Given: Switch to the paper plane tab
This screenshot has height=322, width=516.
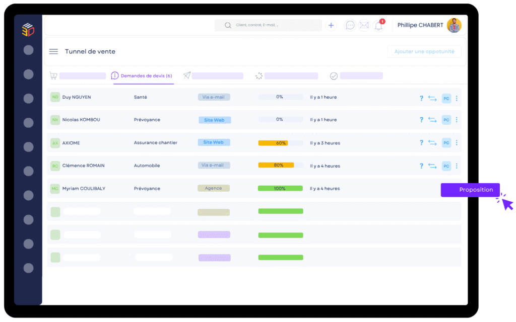Looking at the screenshot, I should (187, 75).
